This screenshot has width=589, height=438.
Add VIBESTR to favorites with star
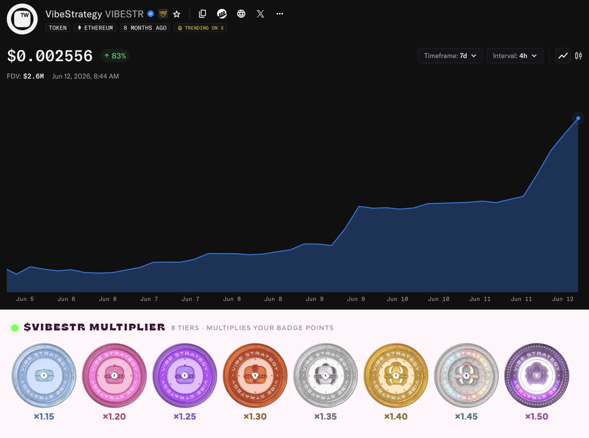177,14
